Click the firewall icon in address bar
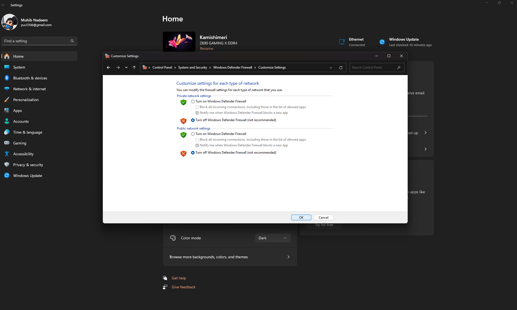Screen dimensions: 517x310 (x=145, y=67)
